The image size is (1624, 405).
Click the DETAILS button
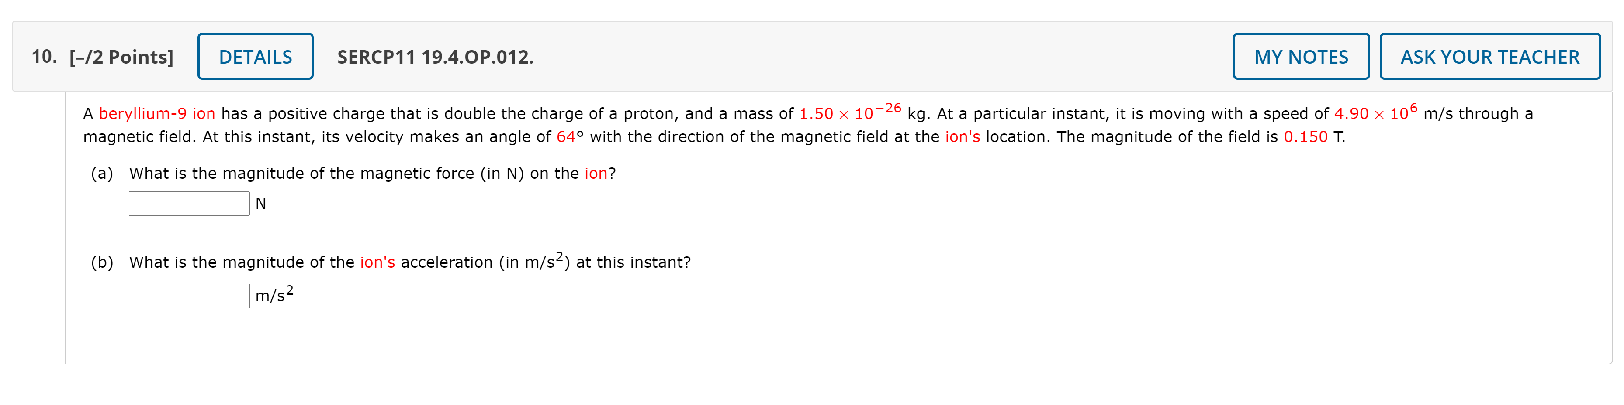(x=255, y=56)
